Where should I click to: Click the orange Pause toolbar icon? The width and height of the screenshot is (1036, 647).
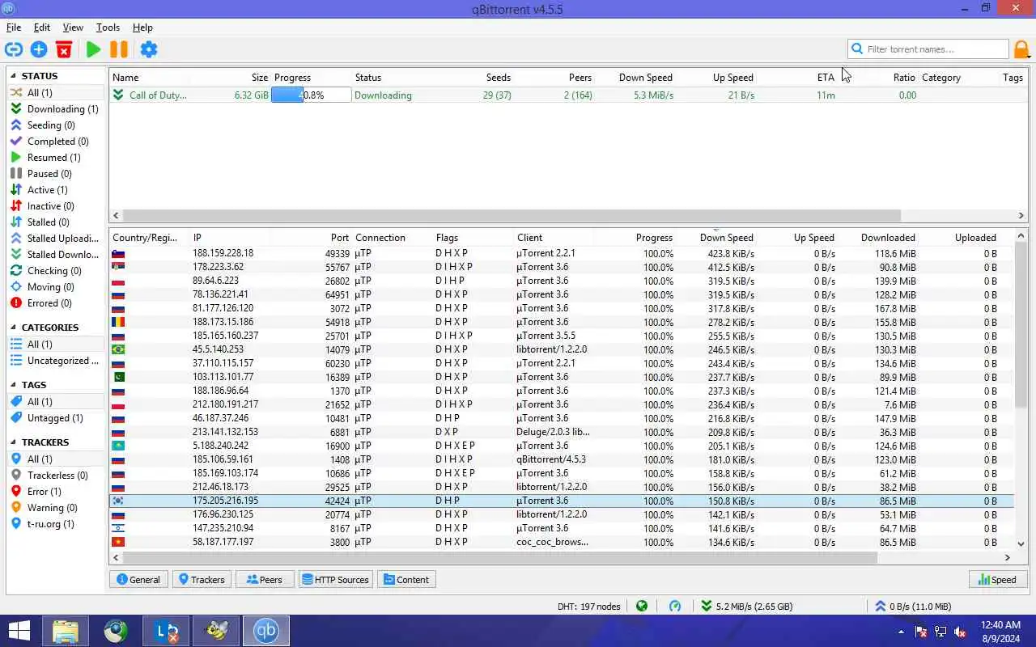point(119,49)
